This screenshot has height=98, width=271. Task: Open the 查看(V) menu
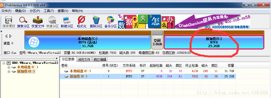(63, 11)
